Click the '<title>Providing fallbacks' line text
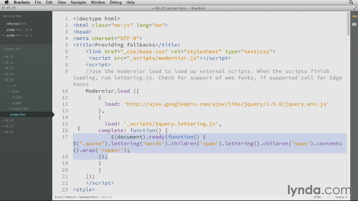This screenshot has height=201, width=358. pyautogui.click(x=114, y=45)
